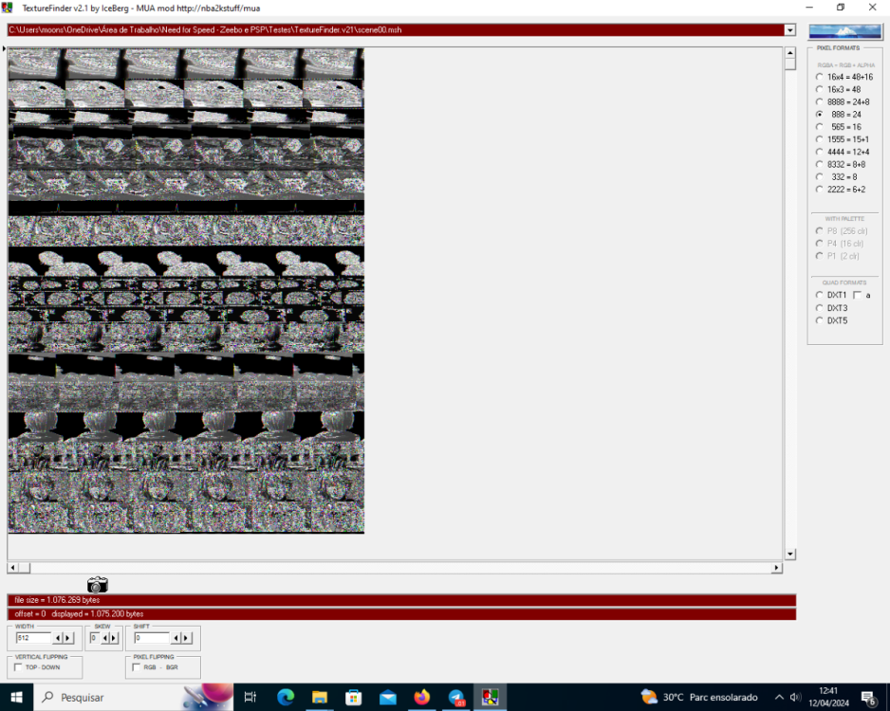Click the camera snapshot icon

coord(97,585)
